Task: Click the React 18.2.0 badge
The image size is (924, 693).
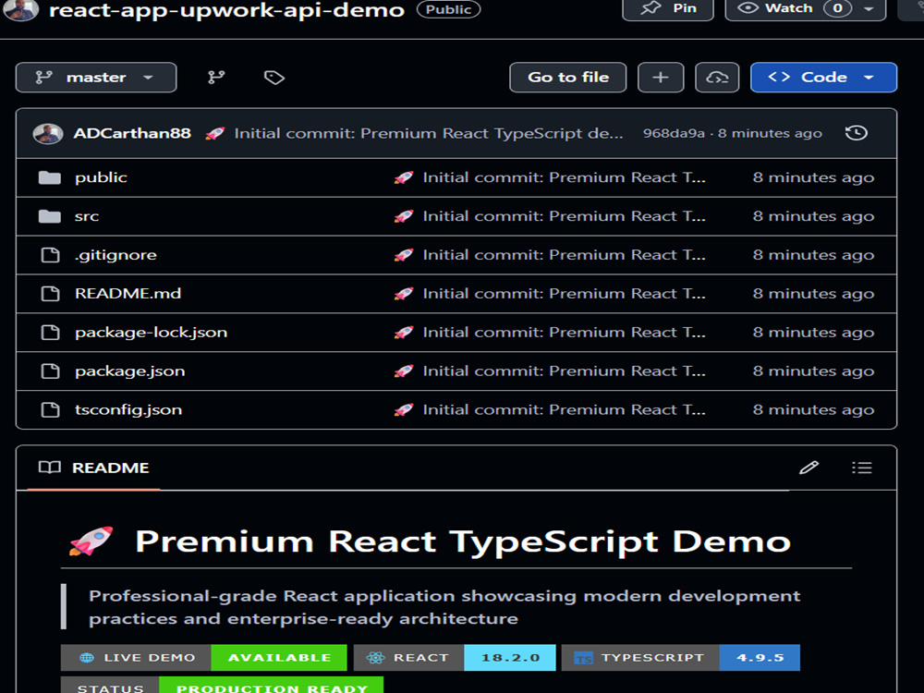Action: 455,658
